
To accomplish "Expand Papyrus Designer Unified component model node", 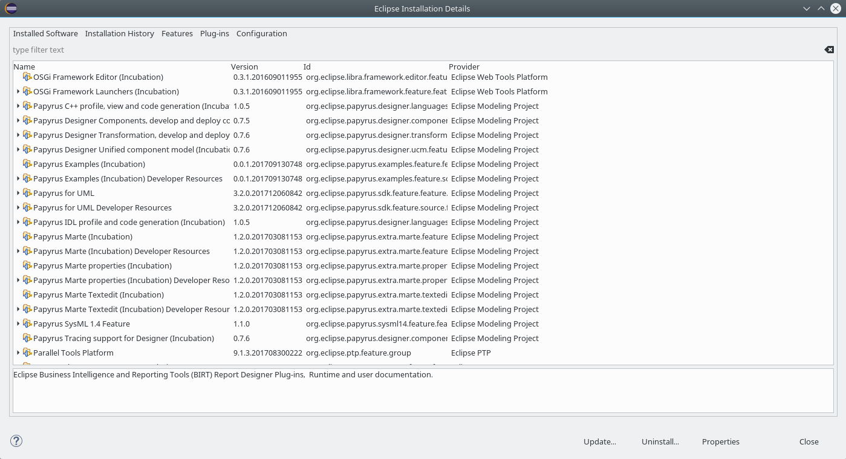I will point(18,149).
